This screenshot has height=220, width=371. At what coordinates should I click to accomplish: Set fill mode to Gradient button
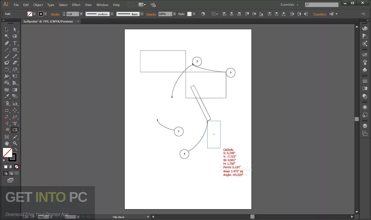pos(11,167)
